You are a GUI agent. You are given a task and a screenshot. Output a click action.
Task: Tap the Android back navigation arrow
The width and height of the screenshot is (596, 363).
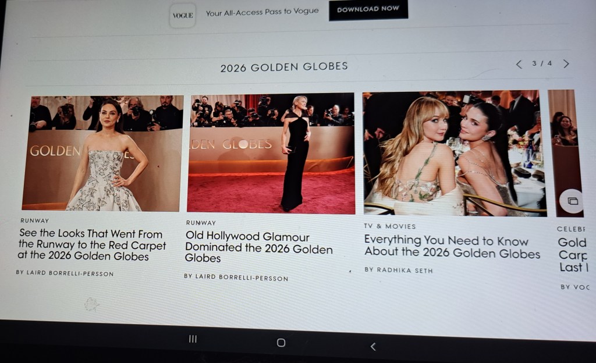373,347
